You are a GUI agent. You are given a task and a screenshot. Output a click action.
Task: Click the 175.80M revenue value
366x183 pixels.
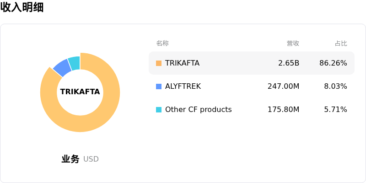pyautogui.click(x=283, y=110)
